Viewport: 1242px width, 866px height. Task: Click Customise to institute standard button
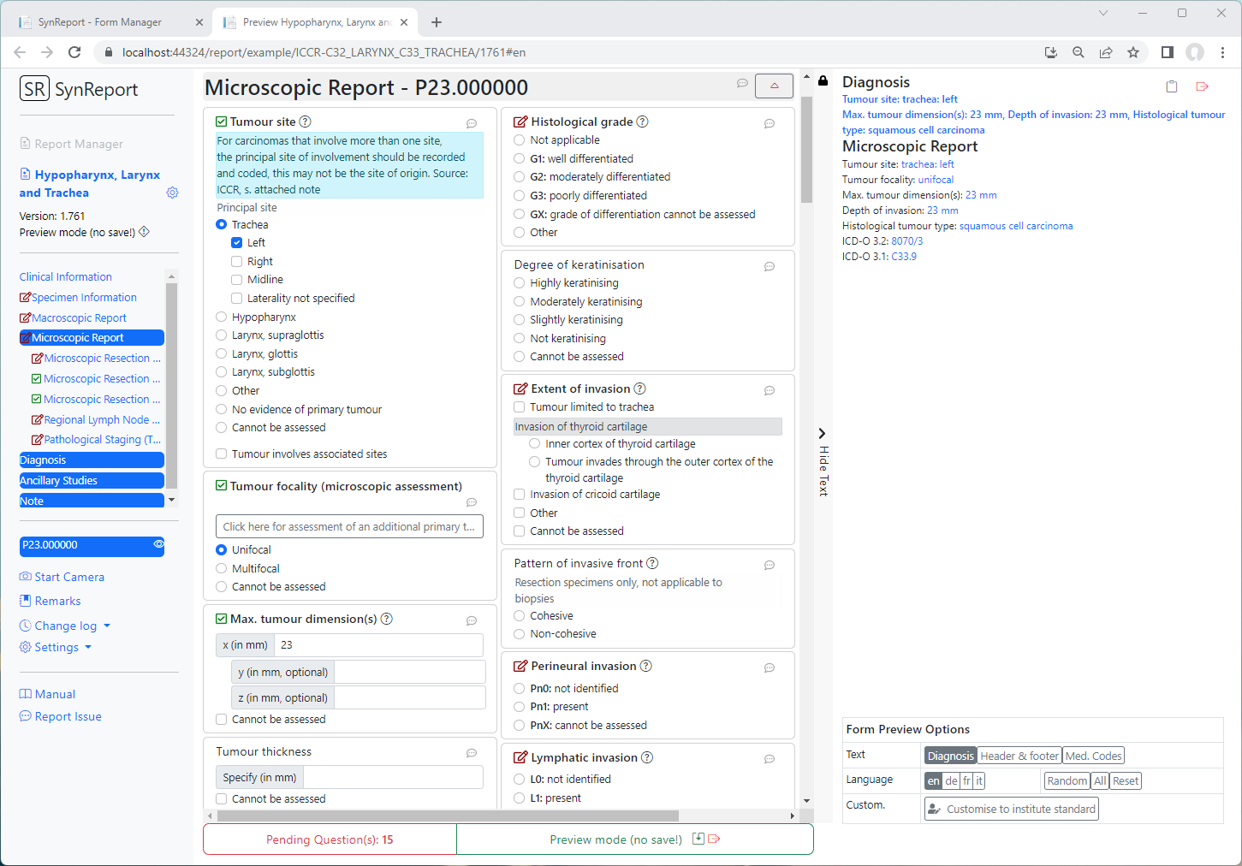click(1012, 809)
